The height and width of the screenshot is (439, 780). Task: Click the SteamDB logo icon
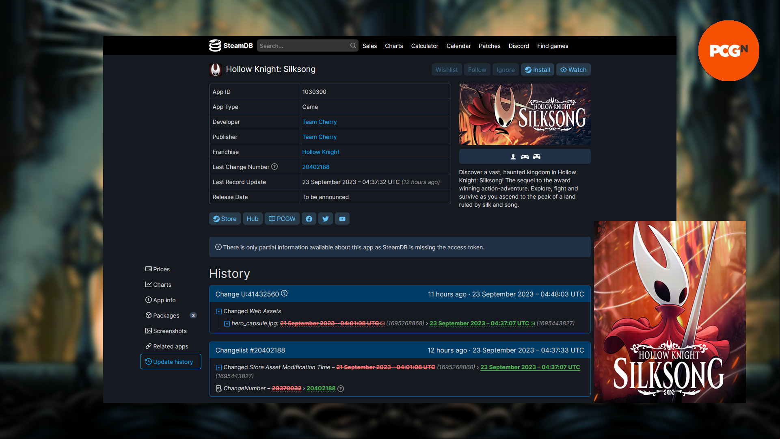215,45
